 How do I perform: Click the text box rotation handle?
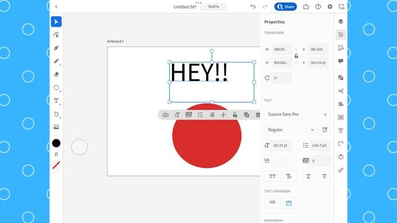pos(212,51)
